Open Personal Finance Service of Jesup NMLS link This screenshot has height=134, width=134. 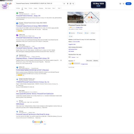pyautogui.click(x=32, y=26)
